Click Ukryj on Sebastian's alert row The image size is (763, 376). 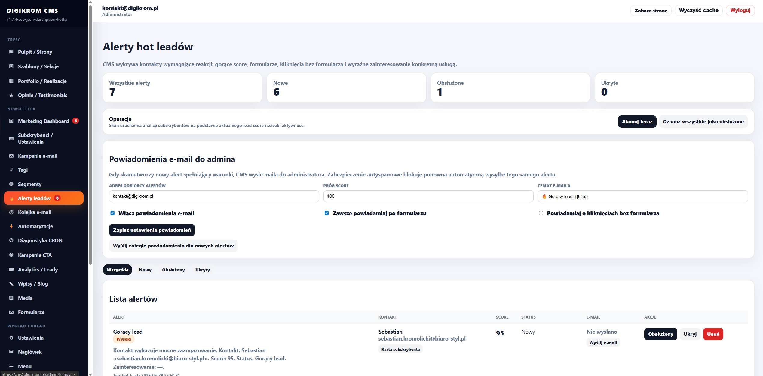[690, 334]
